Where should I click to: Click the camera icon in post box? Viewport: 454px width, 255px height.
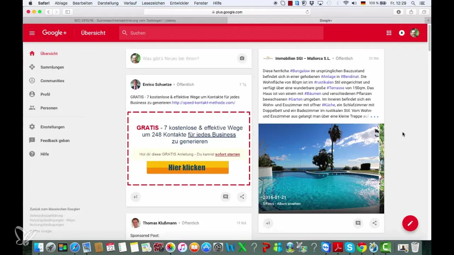pyautogui.click(x=242, y=58)
